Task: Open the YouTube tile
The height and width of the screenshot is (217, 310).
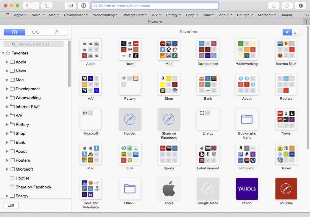Action: coord(286,189)
